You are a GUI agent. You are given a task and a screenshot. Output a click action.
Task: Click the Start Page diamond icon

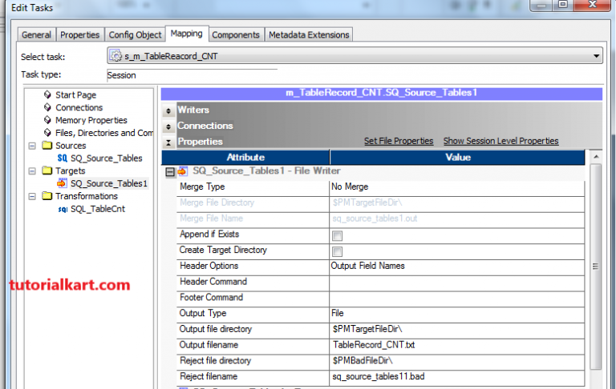click(47, 95)
